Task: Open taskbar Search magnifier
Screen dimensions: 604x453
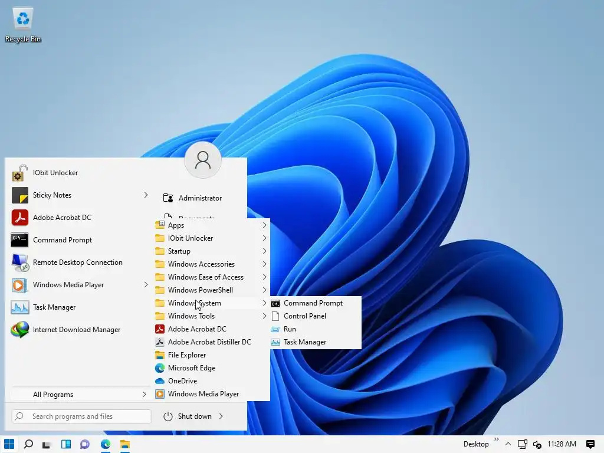Action: 28,444
